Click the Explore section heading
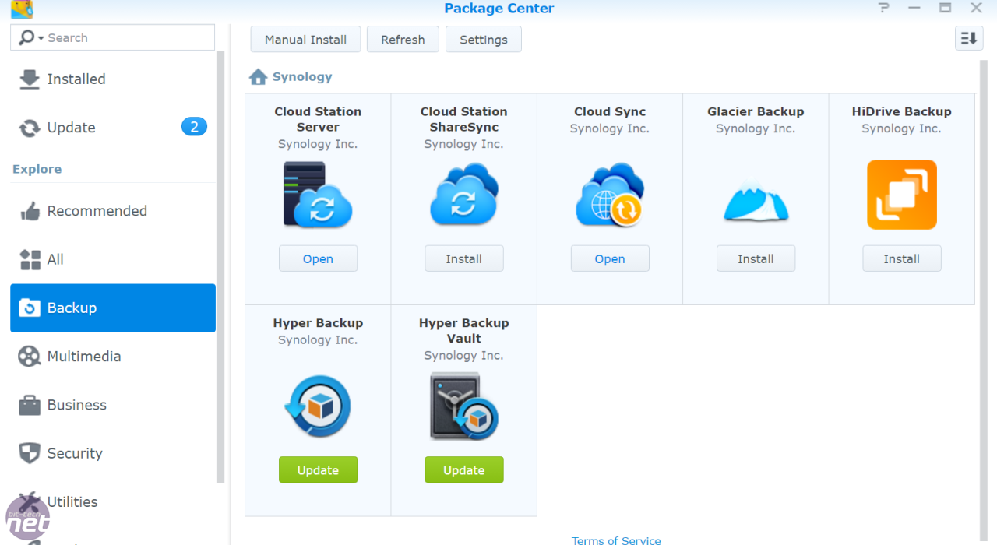The image size is (997, 545). (x=37, y=169)
